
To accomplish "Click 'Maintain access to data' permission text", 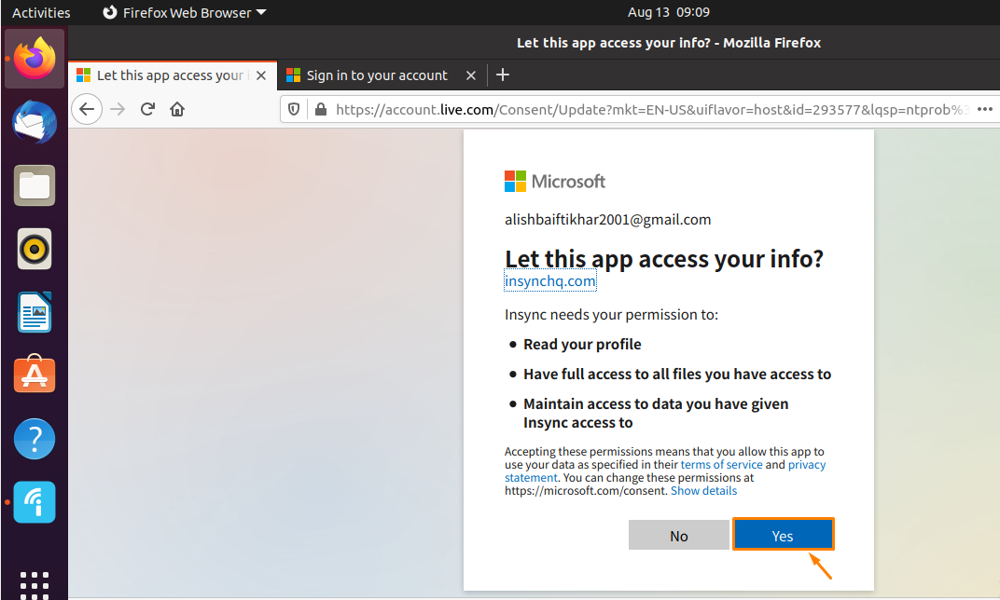I will pyautogui.click(x=656, y=414).
